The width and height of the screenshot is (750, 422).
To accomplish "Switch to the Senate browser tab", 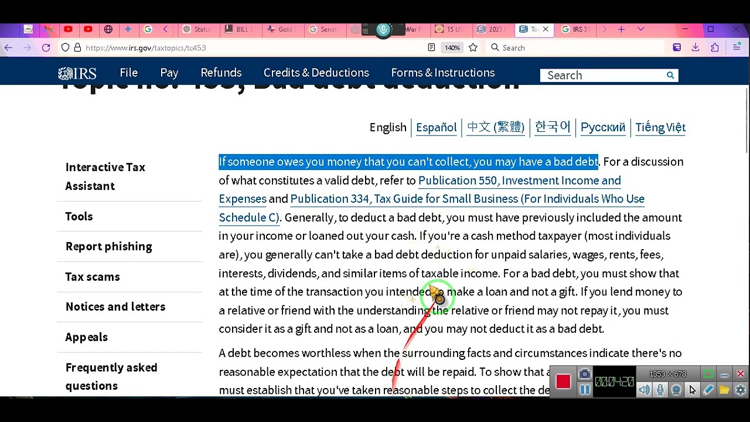I will [324, 29].
